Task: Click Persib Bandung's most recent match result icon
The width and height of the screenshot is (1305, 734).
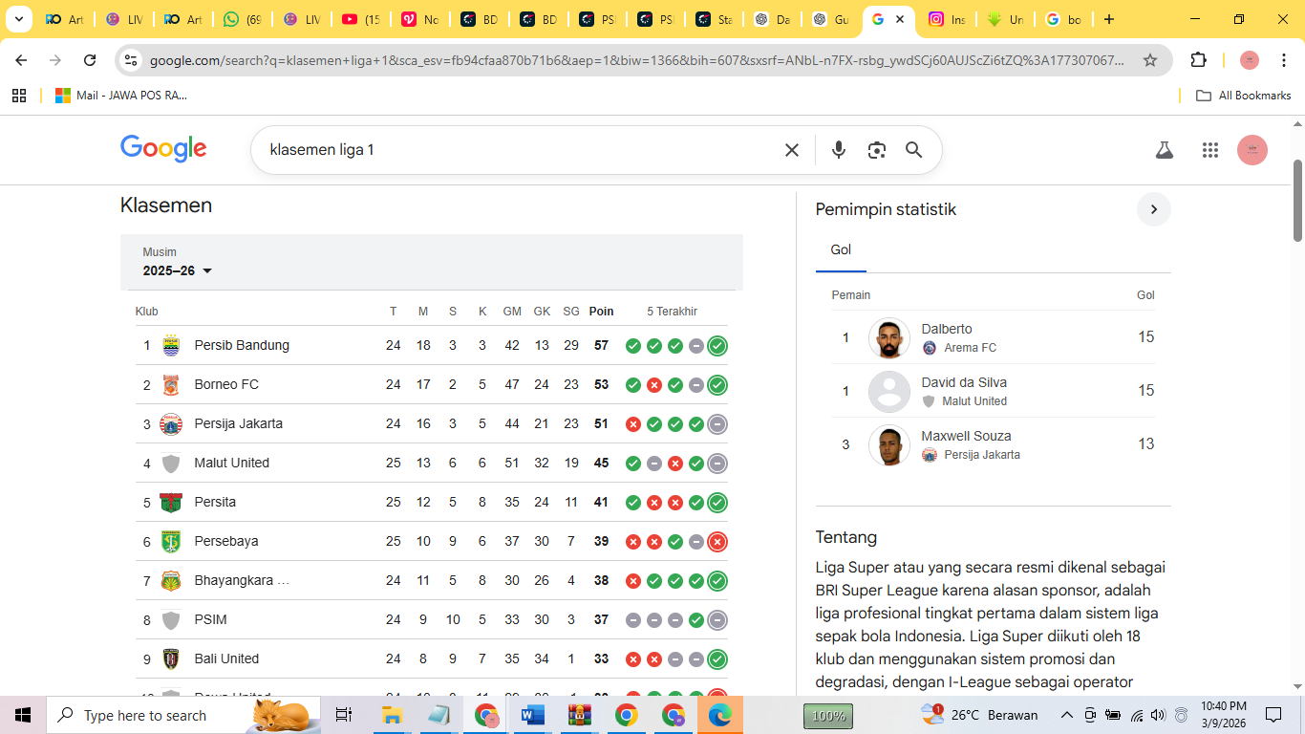Action: [717, 346]
